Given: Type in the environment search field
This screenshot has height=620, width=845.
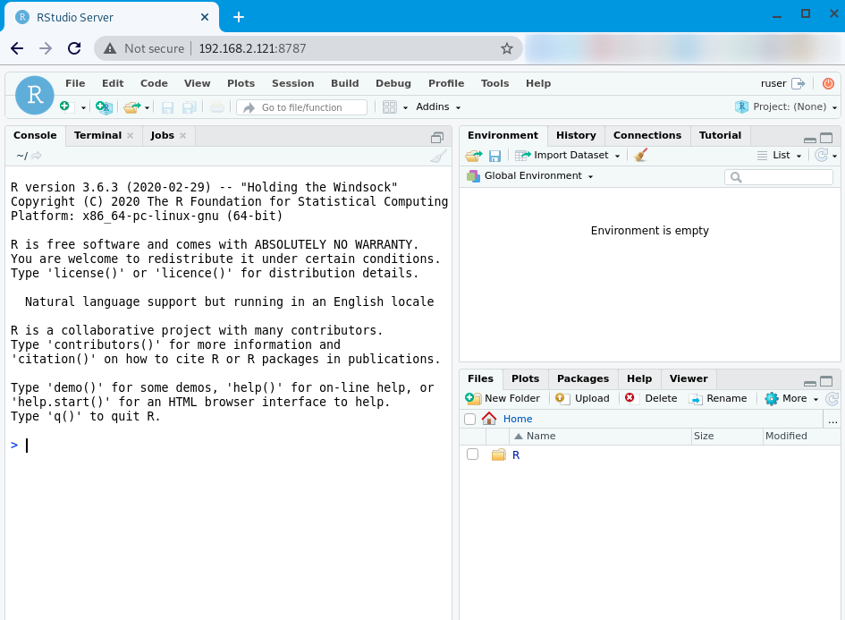Looking at the screenshot, I should (x=778, y=176).
